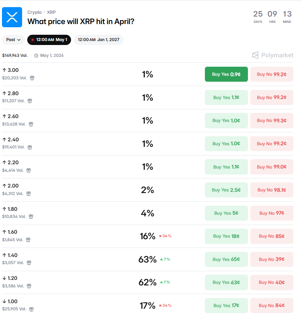The image size is (302, 317).
Task: Open the Past dropdown
Action: click(13, 40)
